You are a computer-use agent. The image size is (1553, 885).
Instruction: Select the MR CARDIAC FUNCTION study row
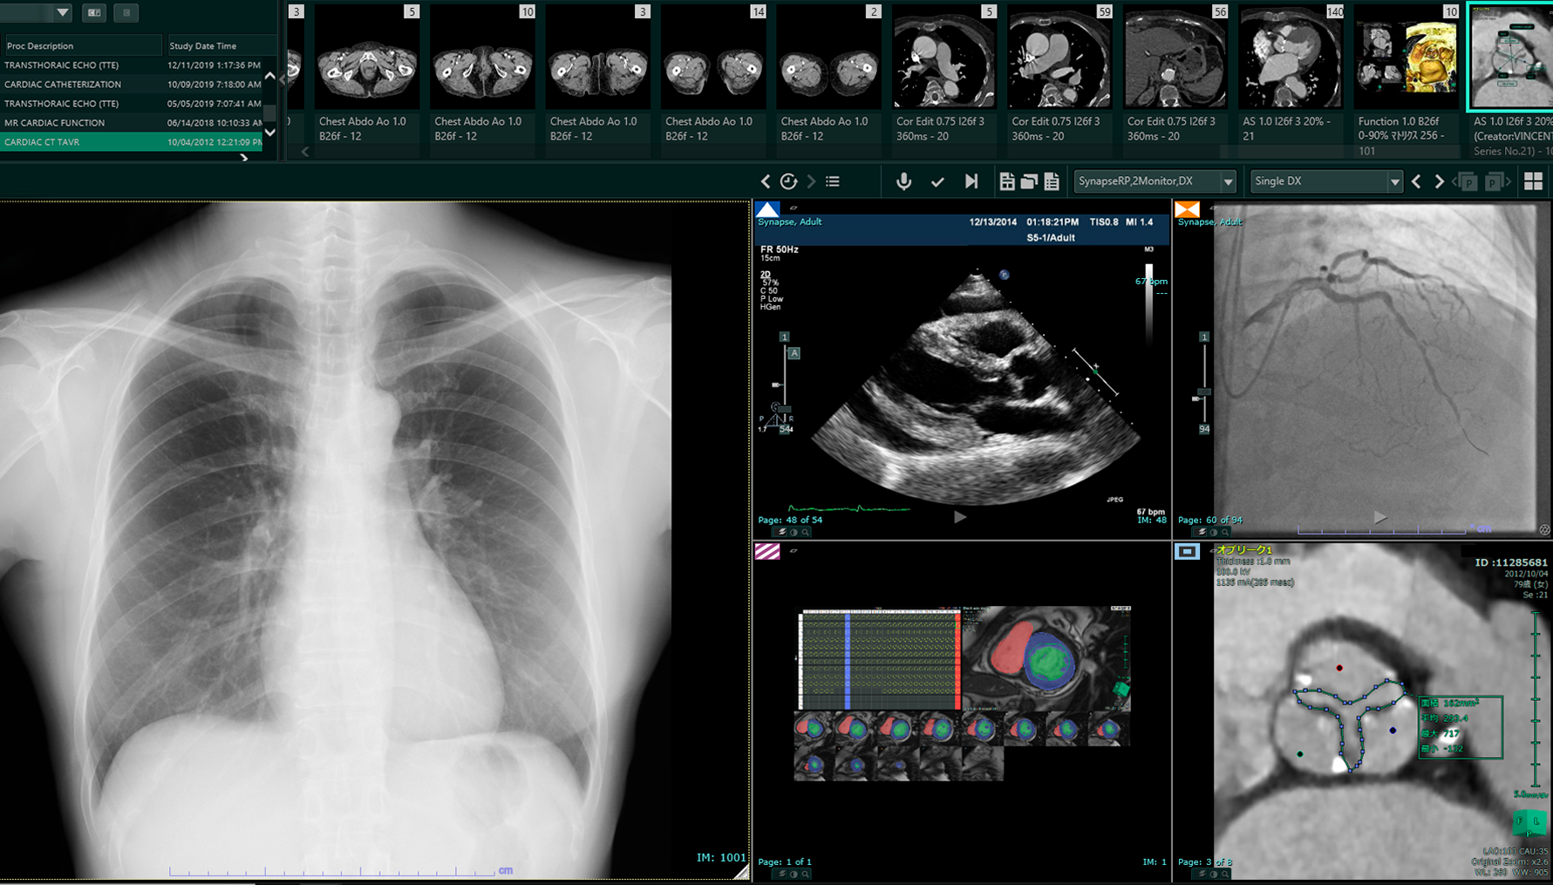131,123
